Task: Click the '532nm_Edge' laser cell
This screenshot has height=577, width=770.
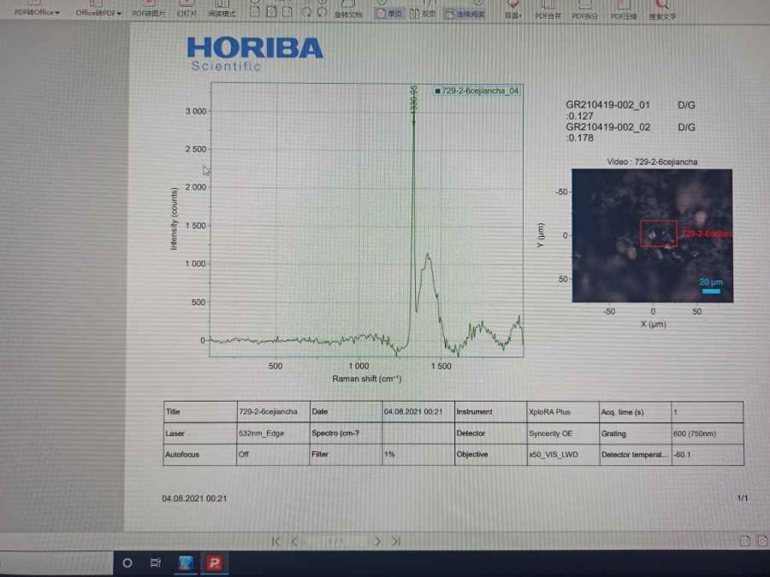Action: (x=273, y=433)
